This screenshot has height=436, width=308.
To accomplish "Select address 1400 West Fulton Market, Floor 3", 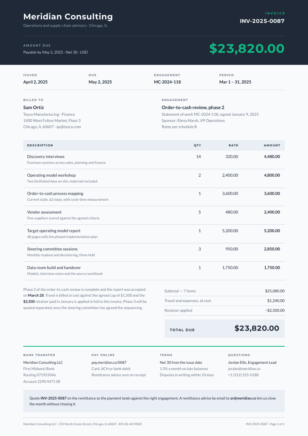I will pos(52,121).
